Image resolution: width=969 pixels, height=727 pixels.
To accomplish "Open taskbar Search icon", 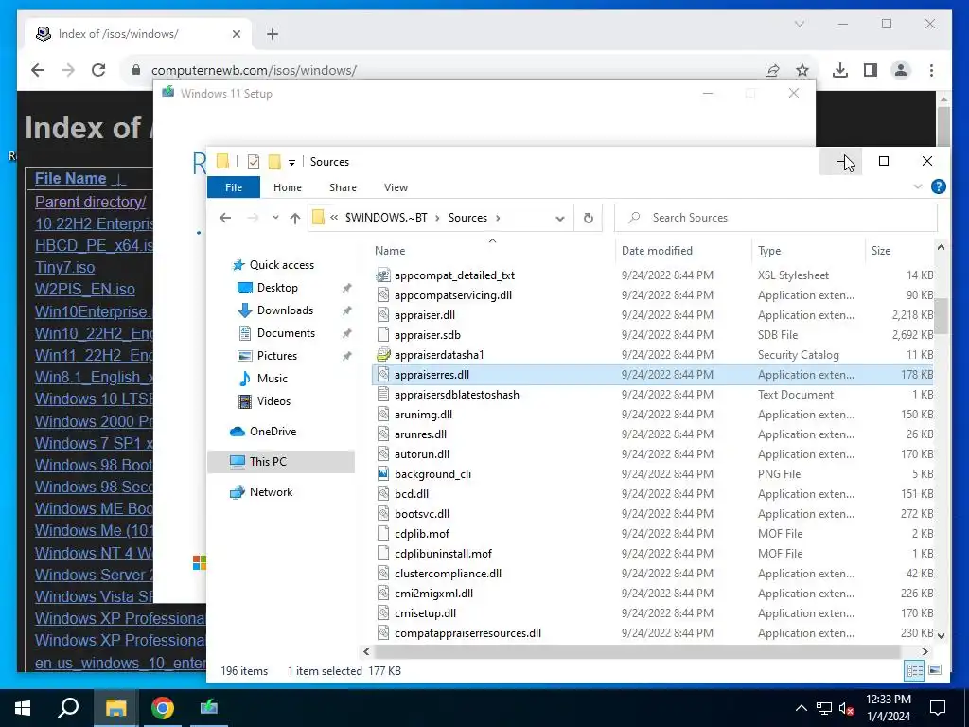I will tap(68, 708).
